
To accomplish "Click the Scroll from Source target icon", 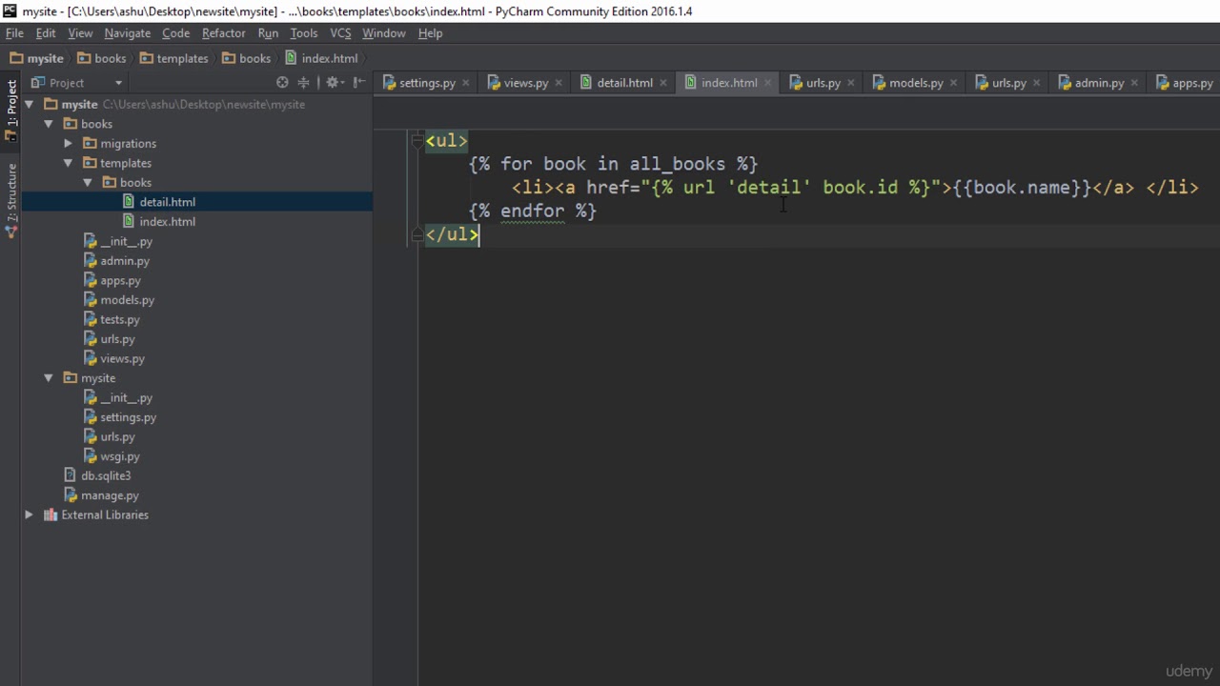I will 282,83.
